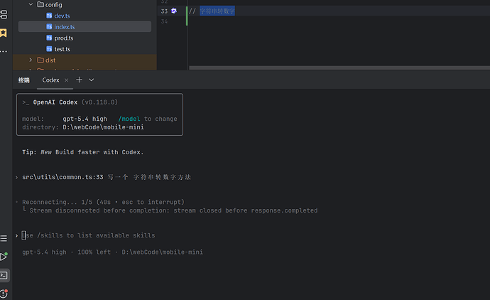Click the Codex prompt input field
Viewport: 490px width, 300px height.
click(88, 235)
